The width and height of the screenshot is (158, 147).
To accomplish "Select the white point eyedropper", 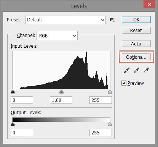I will pyautogui.click(x=146, y=70).
